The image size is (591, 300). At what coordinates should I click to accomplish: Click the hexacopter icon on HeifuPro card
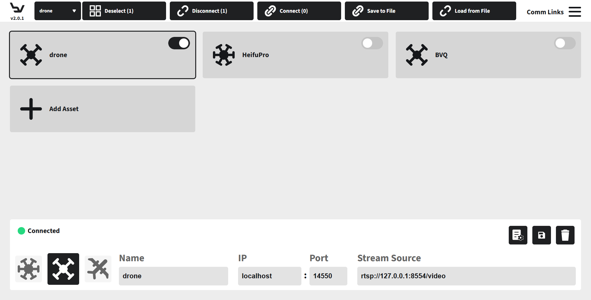[224, 55]
